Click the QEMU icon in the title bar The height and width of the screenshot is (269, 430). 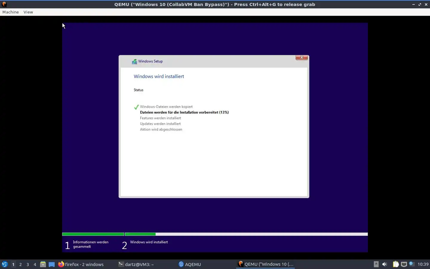click(x=4, y=4)
